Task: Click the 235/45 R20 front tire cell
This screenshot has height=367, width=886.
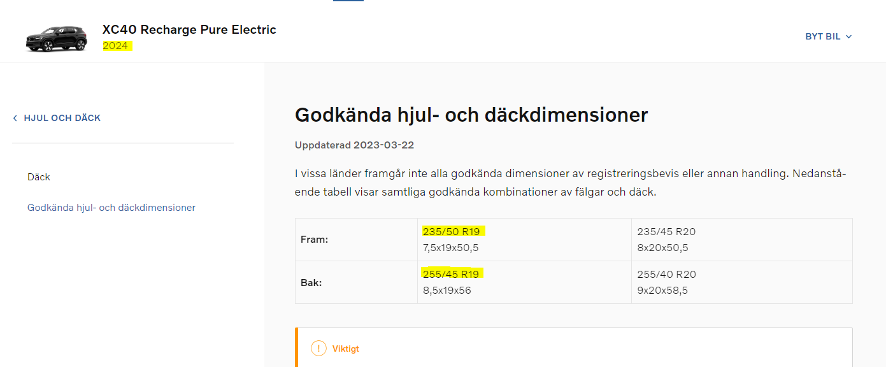Action: 741,240
